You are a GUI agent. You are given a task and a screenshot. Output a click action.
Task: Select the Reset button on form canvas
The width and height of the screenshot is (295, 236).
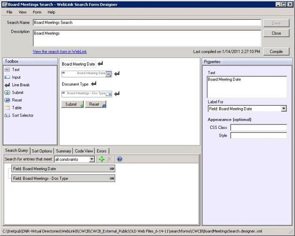coord(96,104)
